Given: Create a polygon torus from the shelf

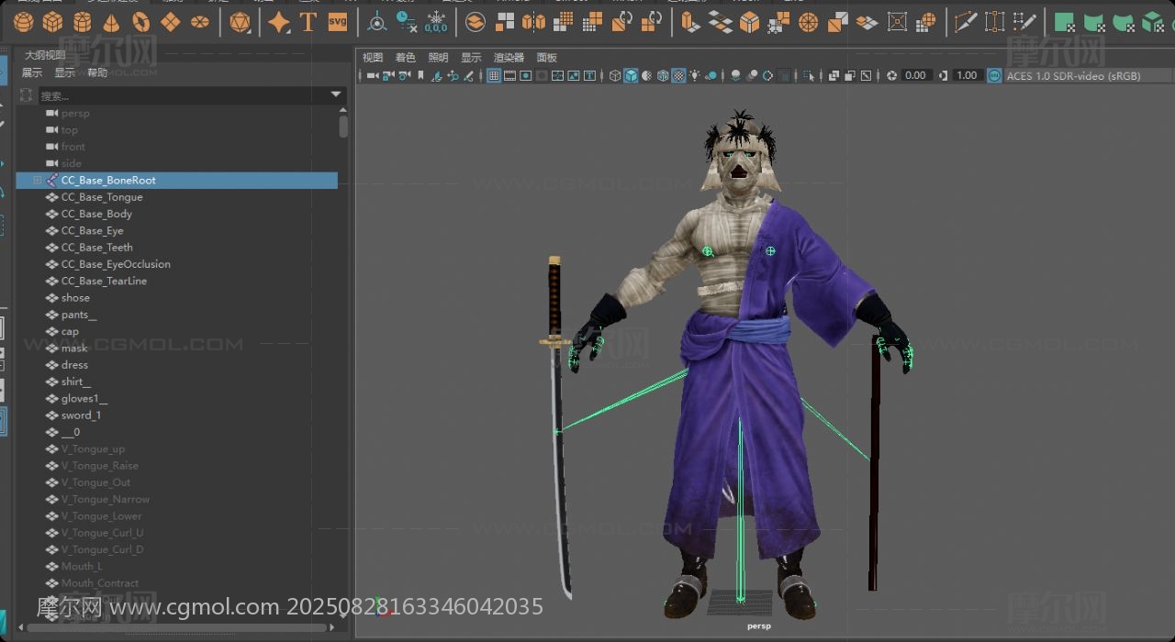Looking at the screenshot, I should pyautogui.click(x=140, y=22).
